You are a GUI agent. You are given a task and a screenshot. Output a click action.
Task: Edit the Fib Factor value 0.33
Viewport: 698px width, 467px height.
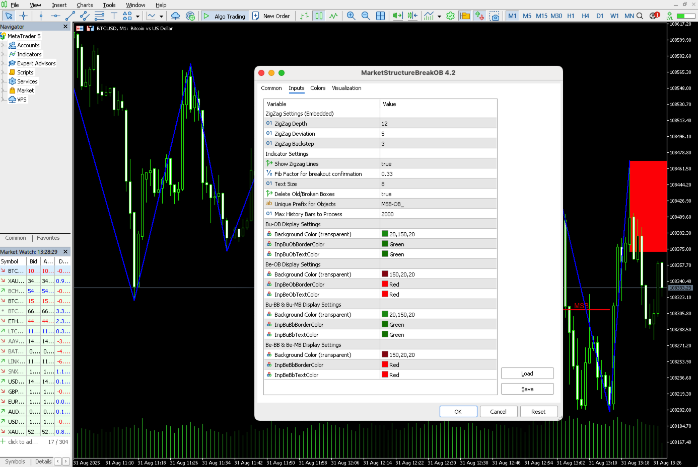(438, 174)
